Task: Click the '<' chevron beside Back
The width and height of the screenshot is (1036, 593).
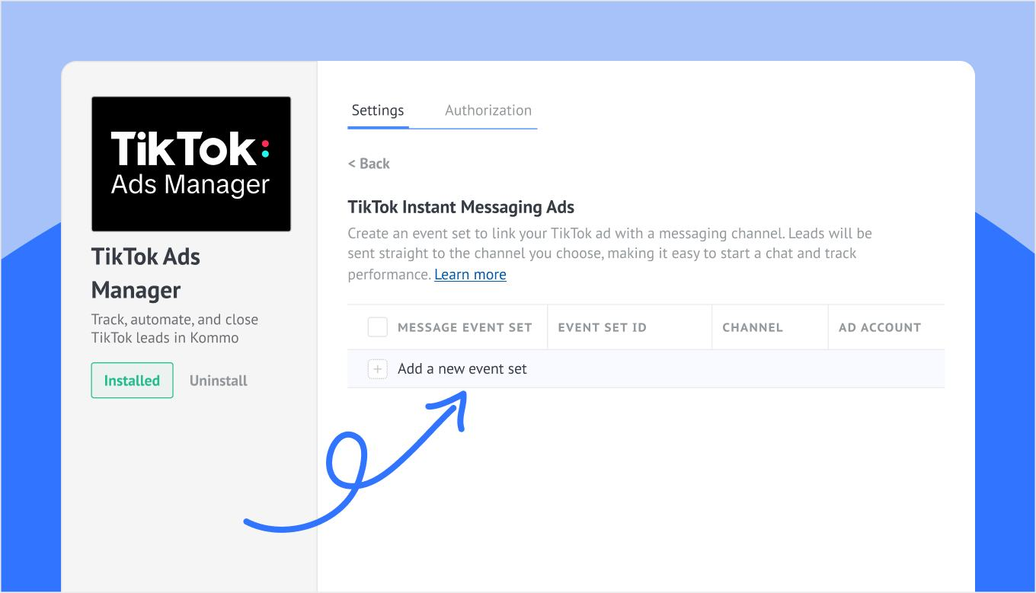Action: [x=351, y=164]
